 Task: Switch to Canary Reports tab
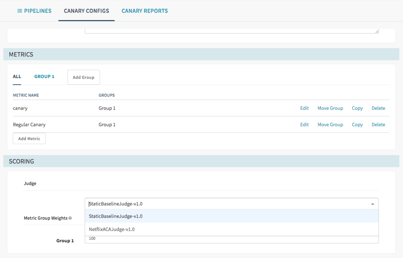[145, 11]
